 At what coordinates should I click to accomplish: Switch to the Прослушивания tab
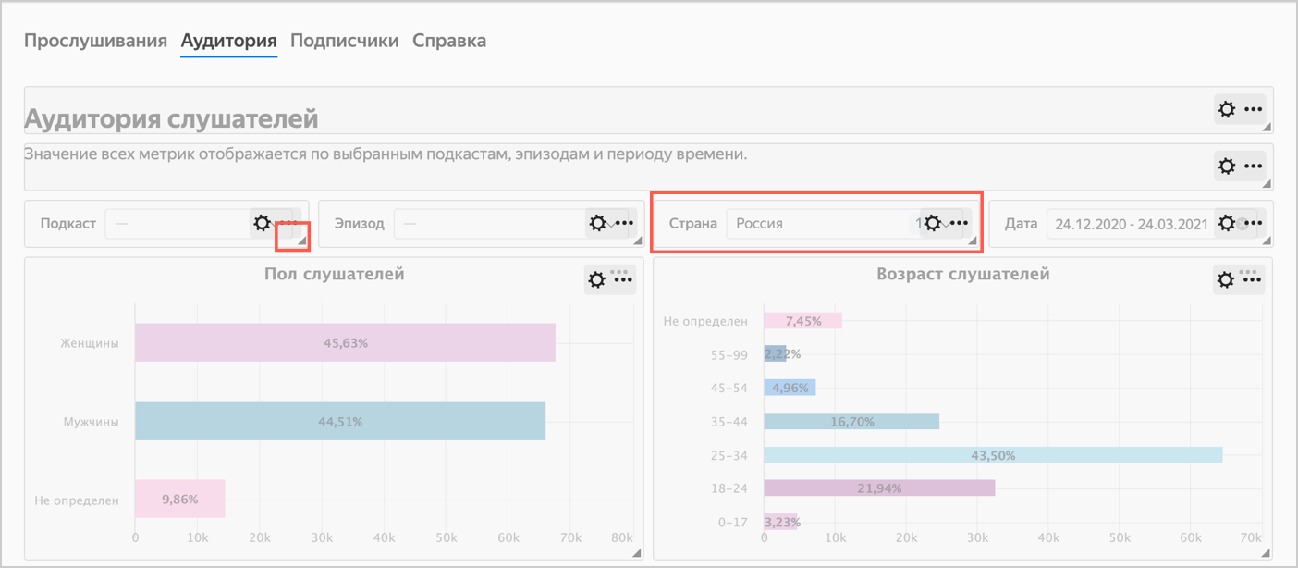(95, 41)
